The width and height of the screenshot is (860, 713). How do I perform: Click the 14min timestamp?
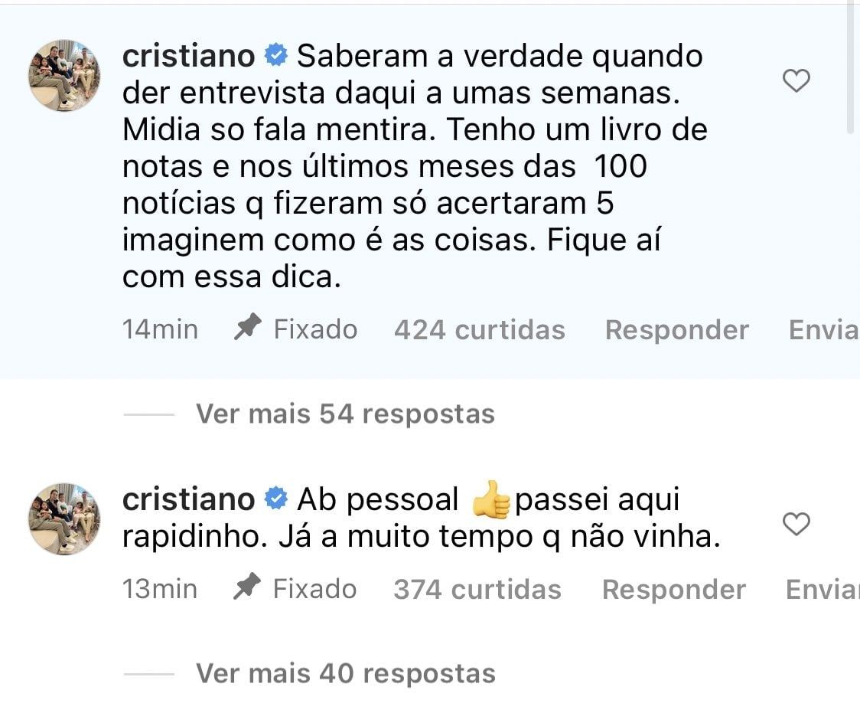(x=160, y=329)
